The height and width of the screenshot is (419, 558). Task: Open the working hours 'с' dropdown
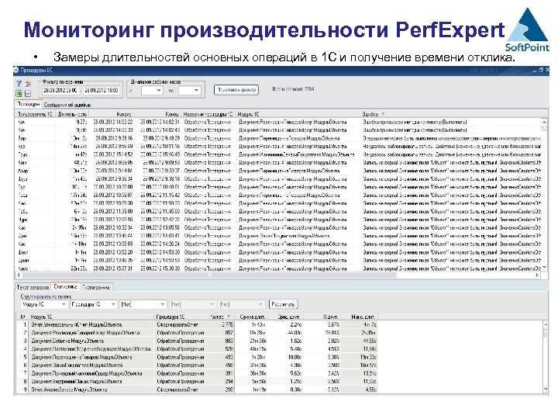tap(152, 91)
